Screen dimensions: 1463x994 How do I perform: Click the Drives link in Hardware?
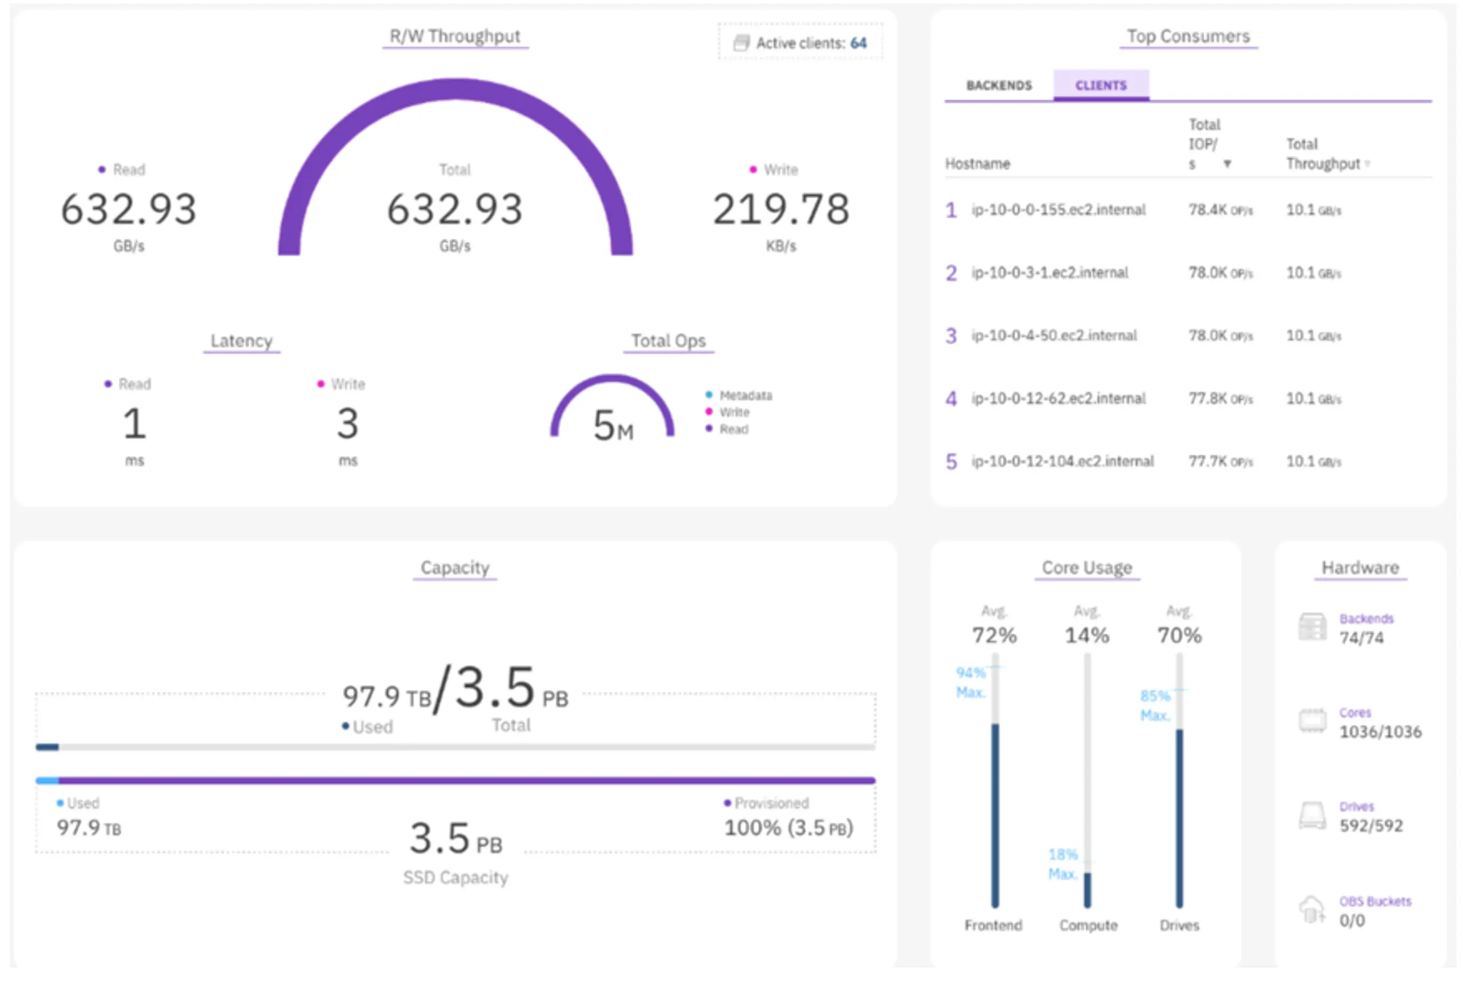(x=1357, y=807)
